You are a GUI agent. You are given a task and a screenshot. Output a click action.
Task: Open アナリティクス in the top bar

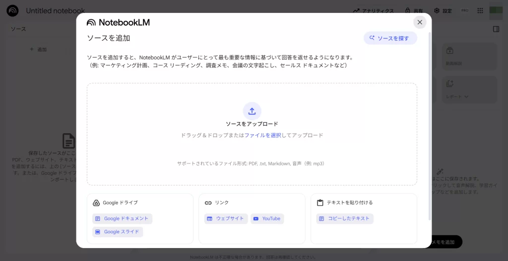pyautogui.click(x=373, y=11)
